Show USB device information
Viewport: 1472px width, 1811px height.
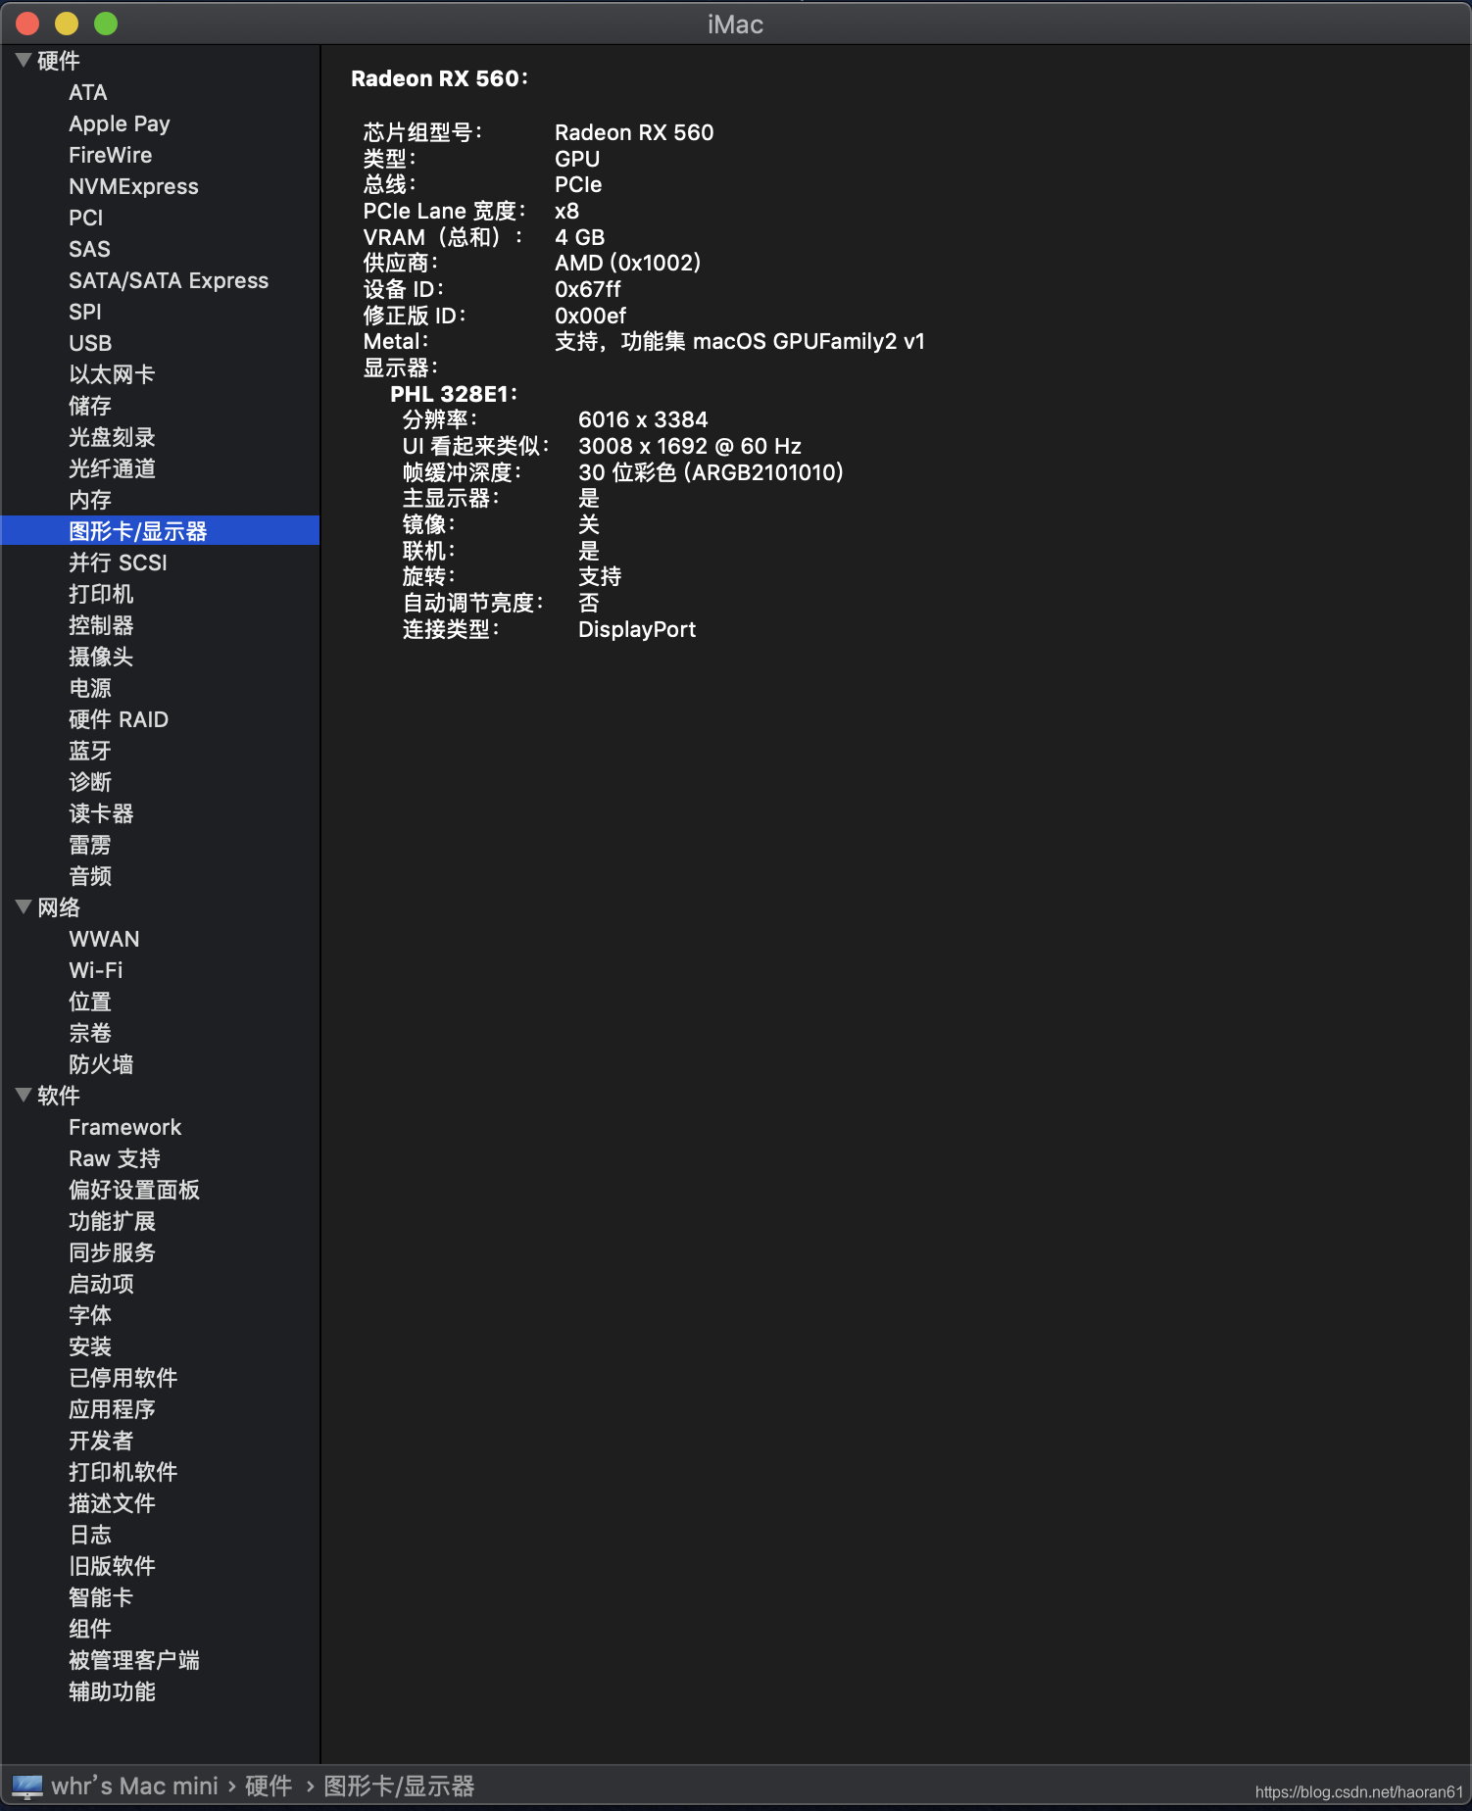[x=90, y=343]
